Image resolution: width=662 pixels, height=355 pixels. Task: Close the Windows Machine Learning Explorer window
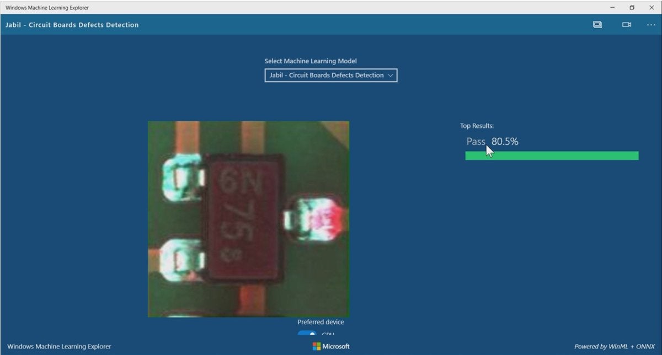[652, 8]
